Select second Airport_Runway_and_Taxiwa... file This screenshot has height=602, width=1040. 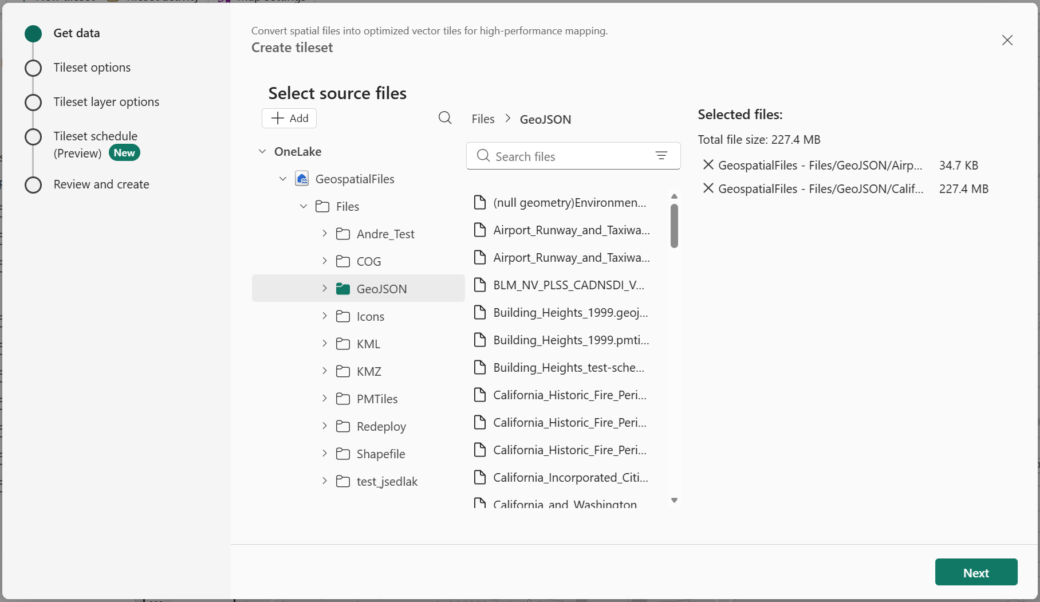[563, 257]
